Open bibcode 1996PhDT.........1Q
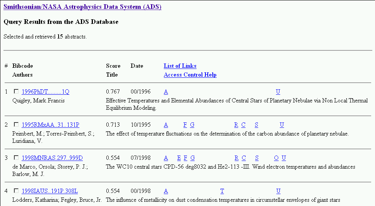375x206 pixels. click(45, 92)
